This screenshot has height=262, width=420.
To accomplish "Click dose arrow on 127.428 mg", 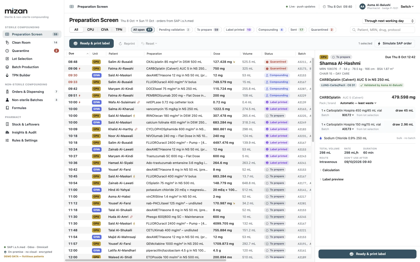I will (x=234, y=62).
